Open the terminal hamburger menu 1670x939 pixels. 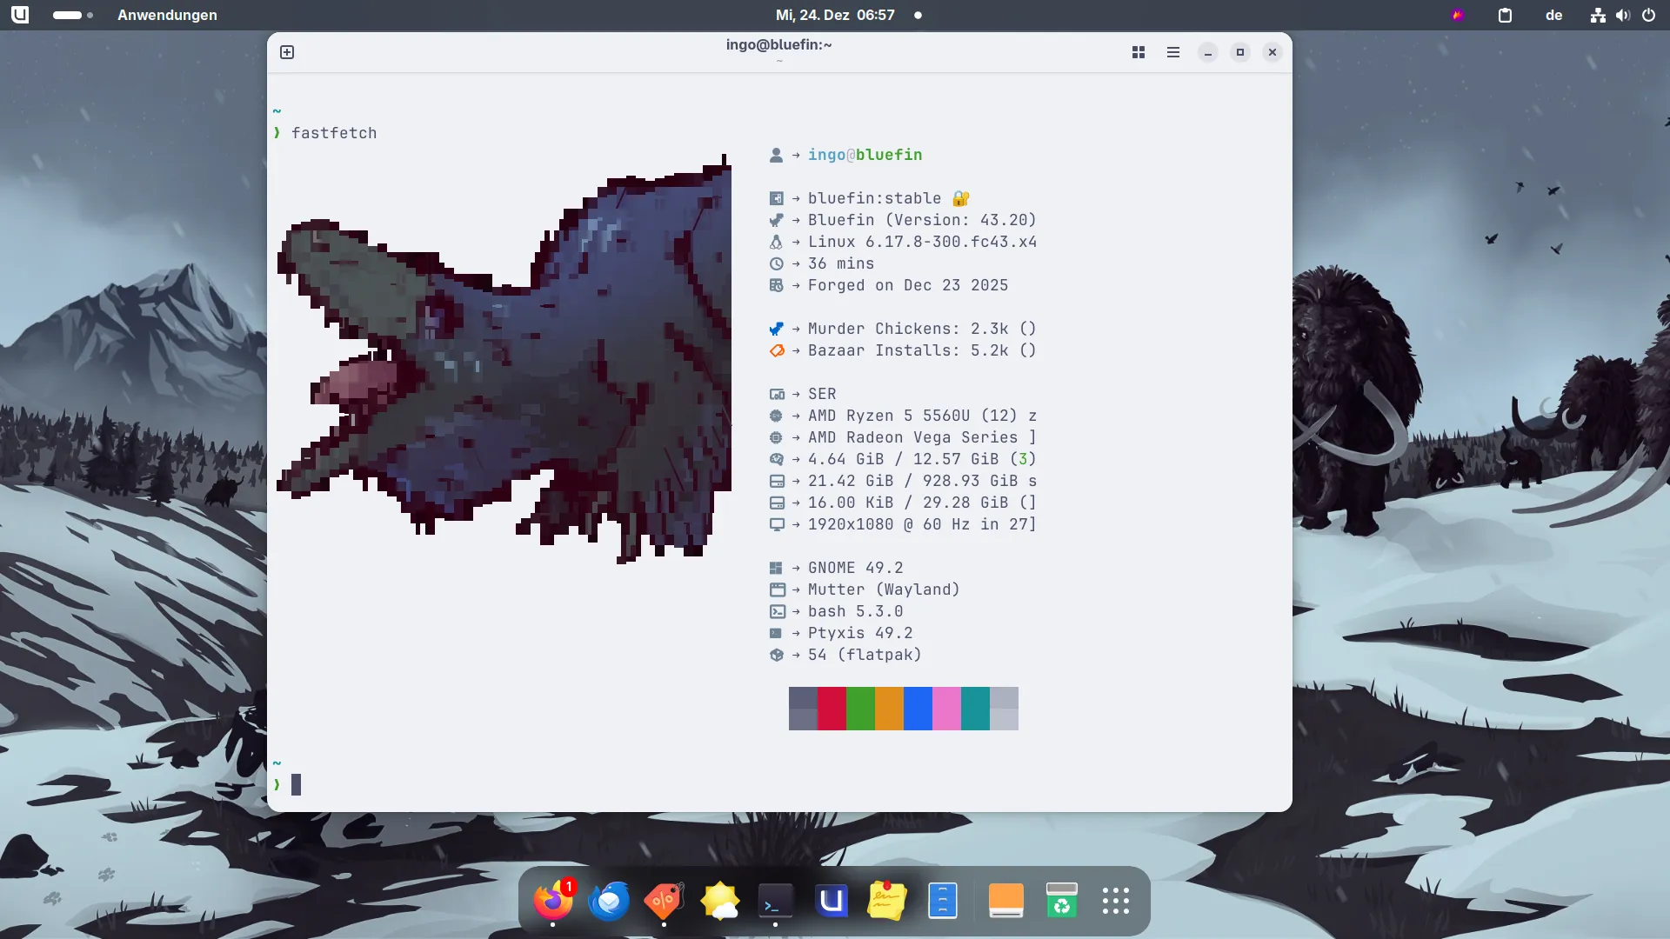1172,52
